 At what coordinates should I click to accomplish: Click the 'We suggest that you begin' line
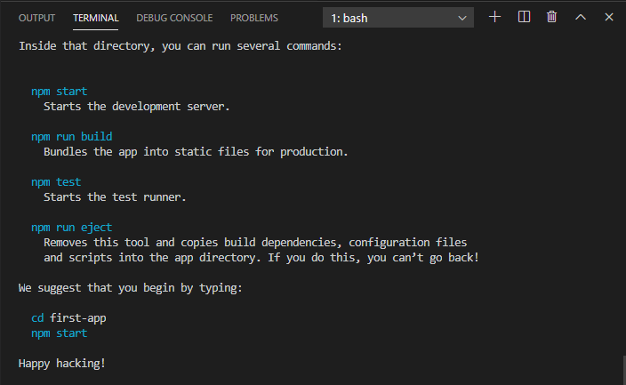[x=130, y=288]
